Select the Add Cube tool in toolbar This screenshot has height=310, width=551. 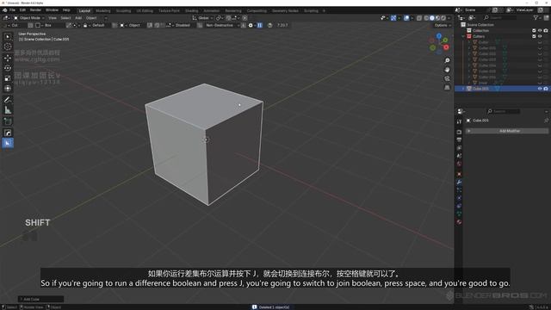[x=8, y=121]
